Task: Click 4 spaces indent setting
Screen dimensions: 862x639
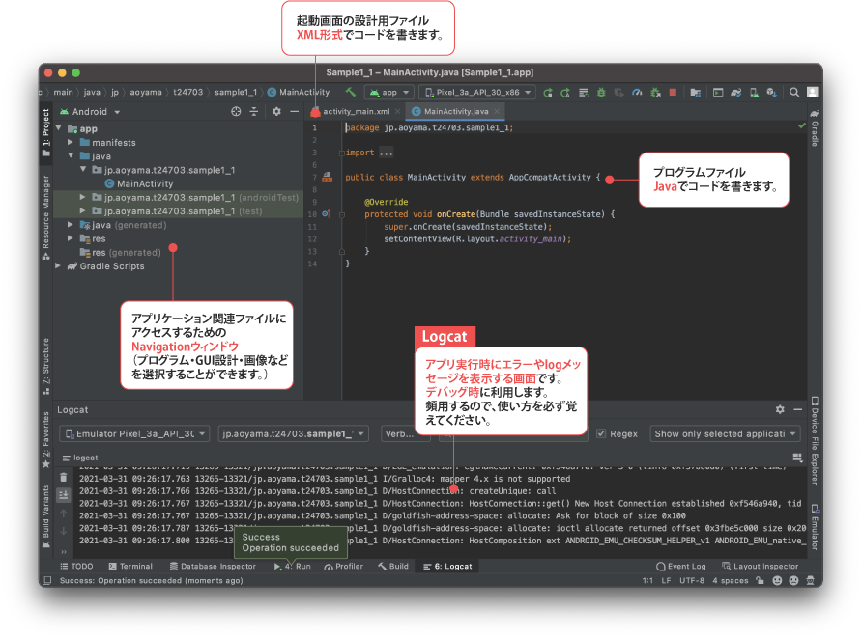Action: tap(730, 580)
